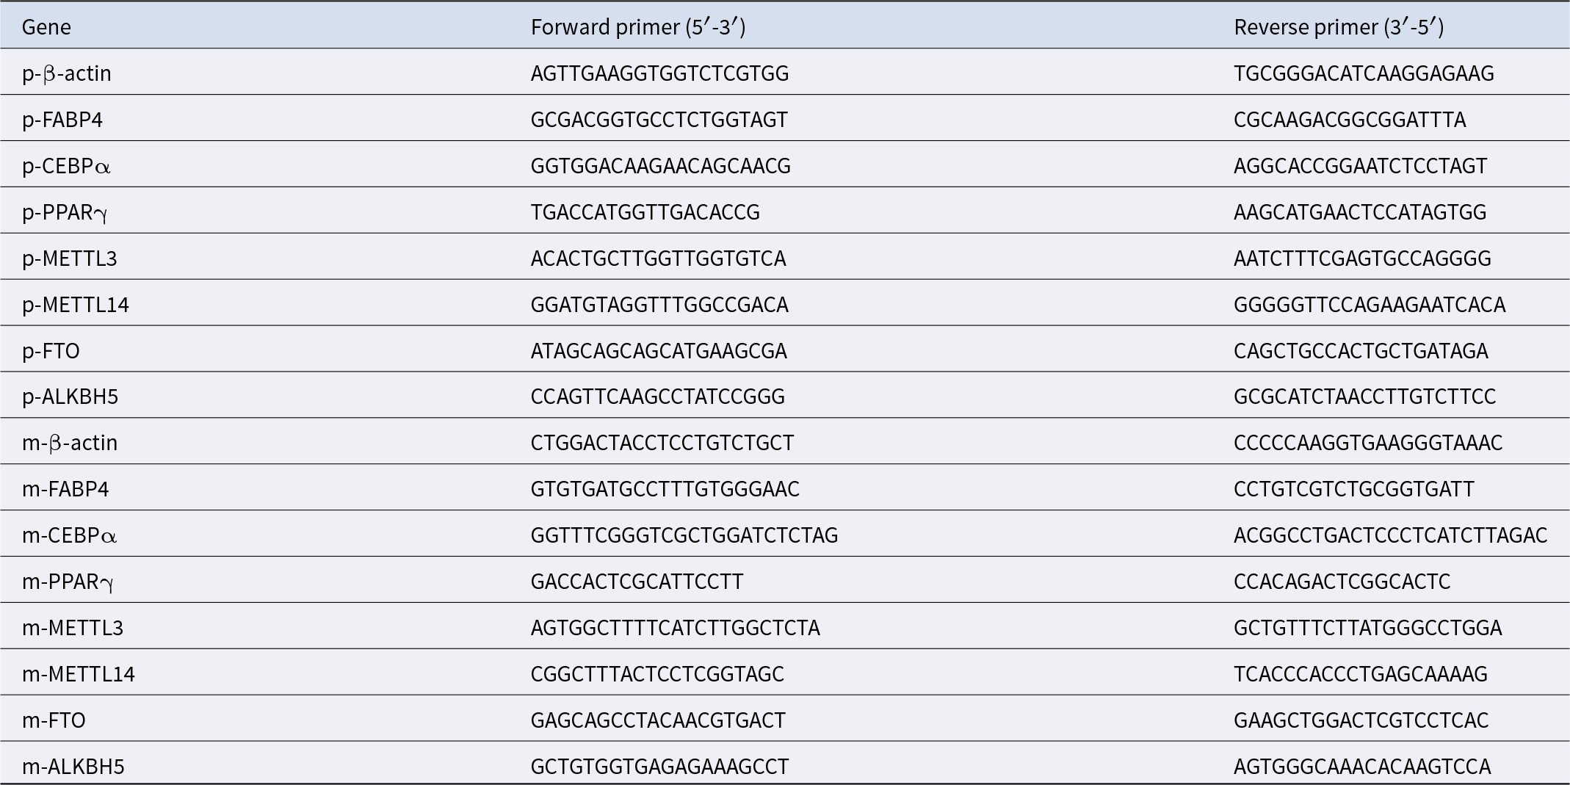
Task: Click the m-METTL14 forward primer sequence
Action: tap(657, 674)
